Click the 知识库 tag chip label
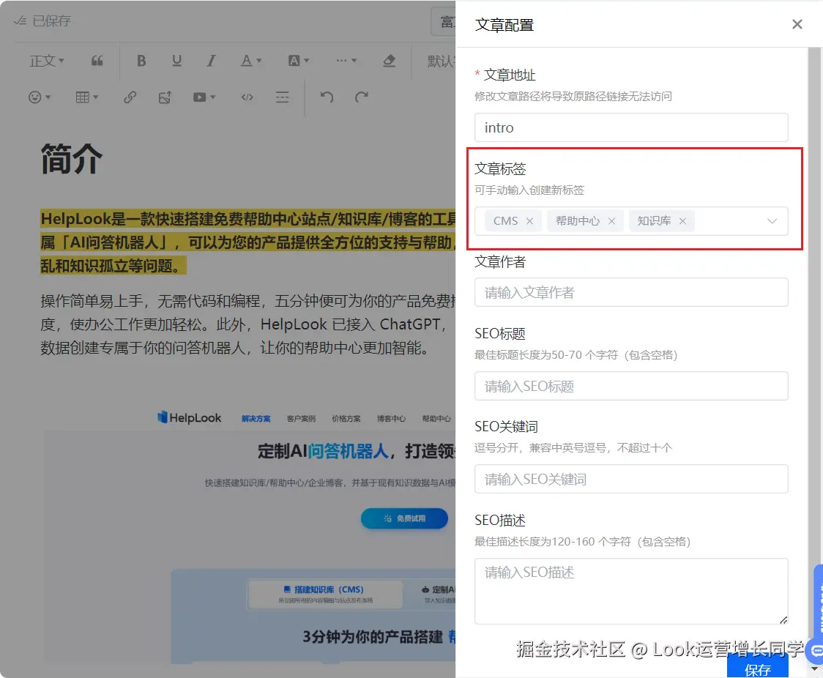Image resolution: width=823 pixels, height=678 pixels. tap(654, 221)
